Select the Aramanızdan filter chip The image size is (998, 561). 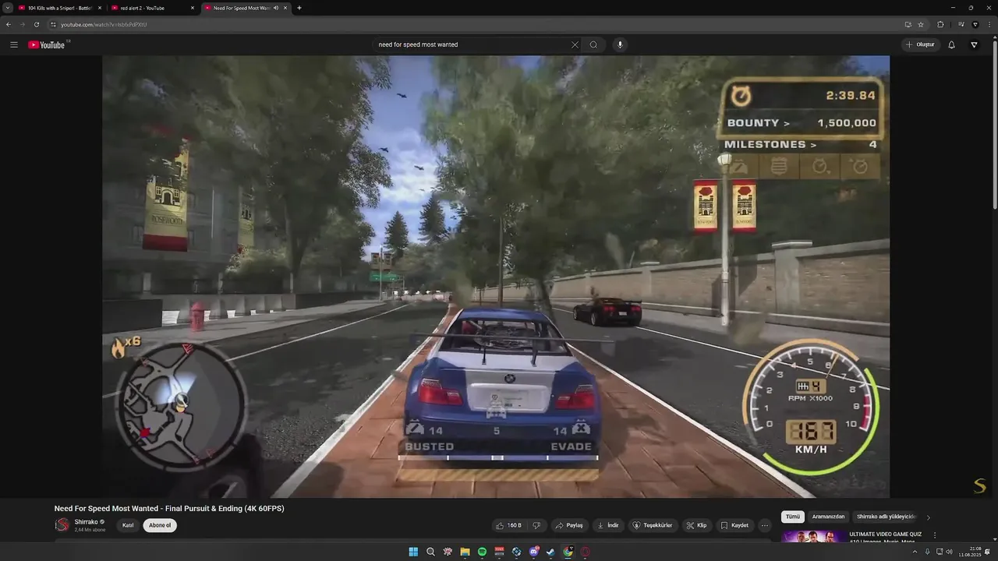[828, 517]
